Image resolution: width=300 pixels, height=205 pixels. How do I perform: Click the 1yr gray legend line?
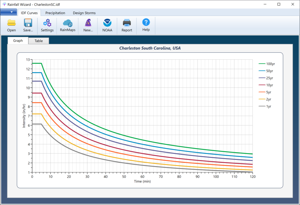[262, 106]
